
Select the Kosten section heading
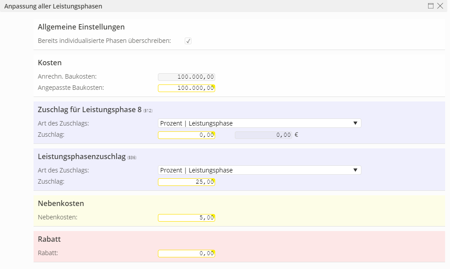50,63
